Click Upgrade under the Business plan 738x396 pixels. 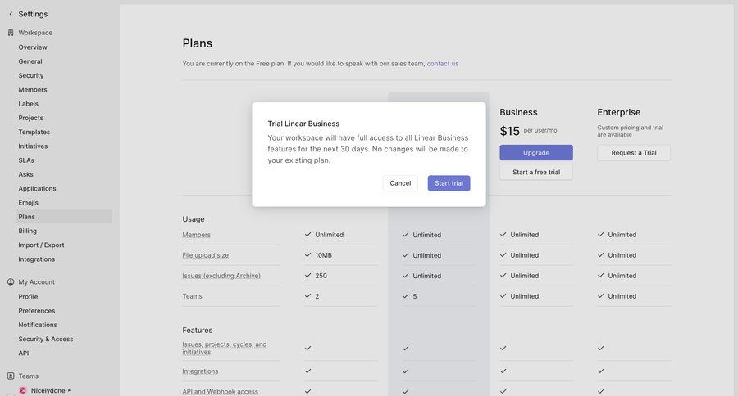(536, 153)
